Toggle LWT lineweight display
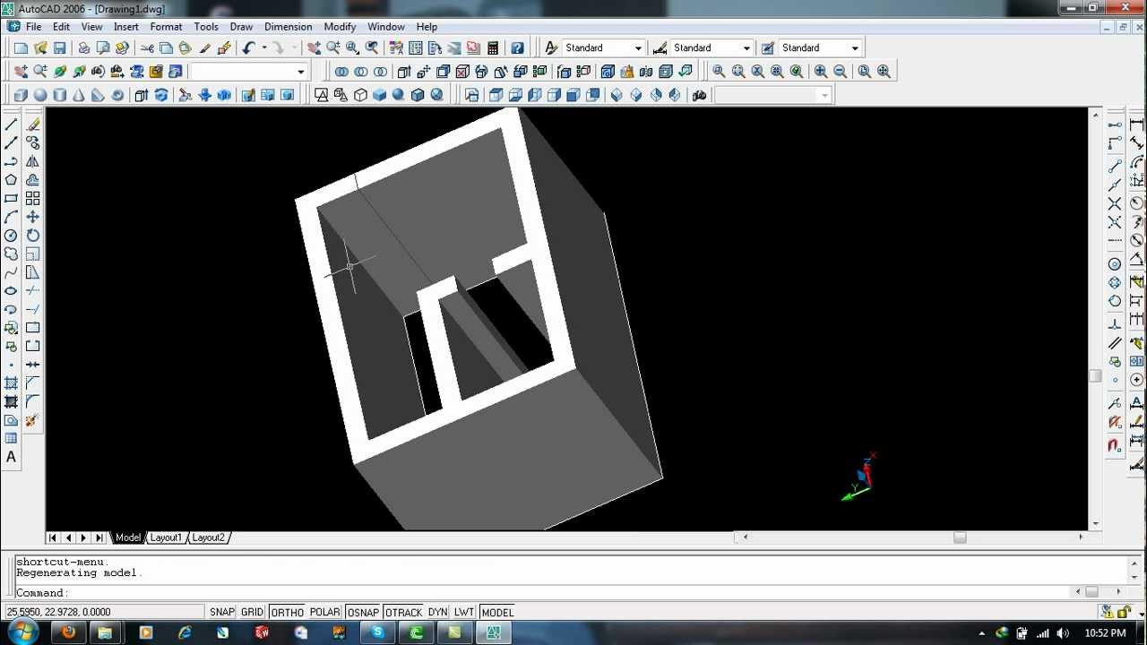The height and width of the screenshot is (645, 1147). 463,613
